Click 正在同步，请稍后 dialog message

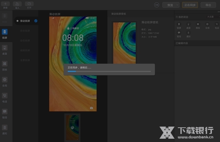tap(80, 68)
